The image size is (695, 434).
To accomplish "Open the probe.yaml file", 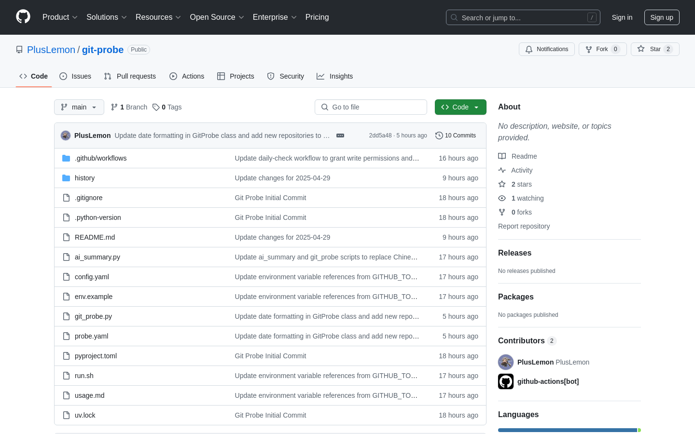I will coord(92,336).
